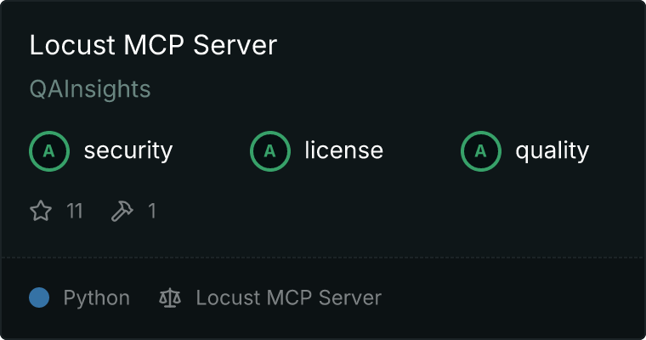
Task: Click the hammer tools icon
Action: click(x=122, y=211)
